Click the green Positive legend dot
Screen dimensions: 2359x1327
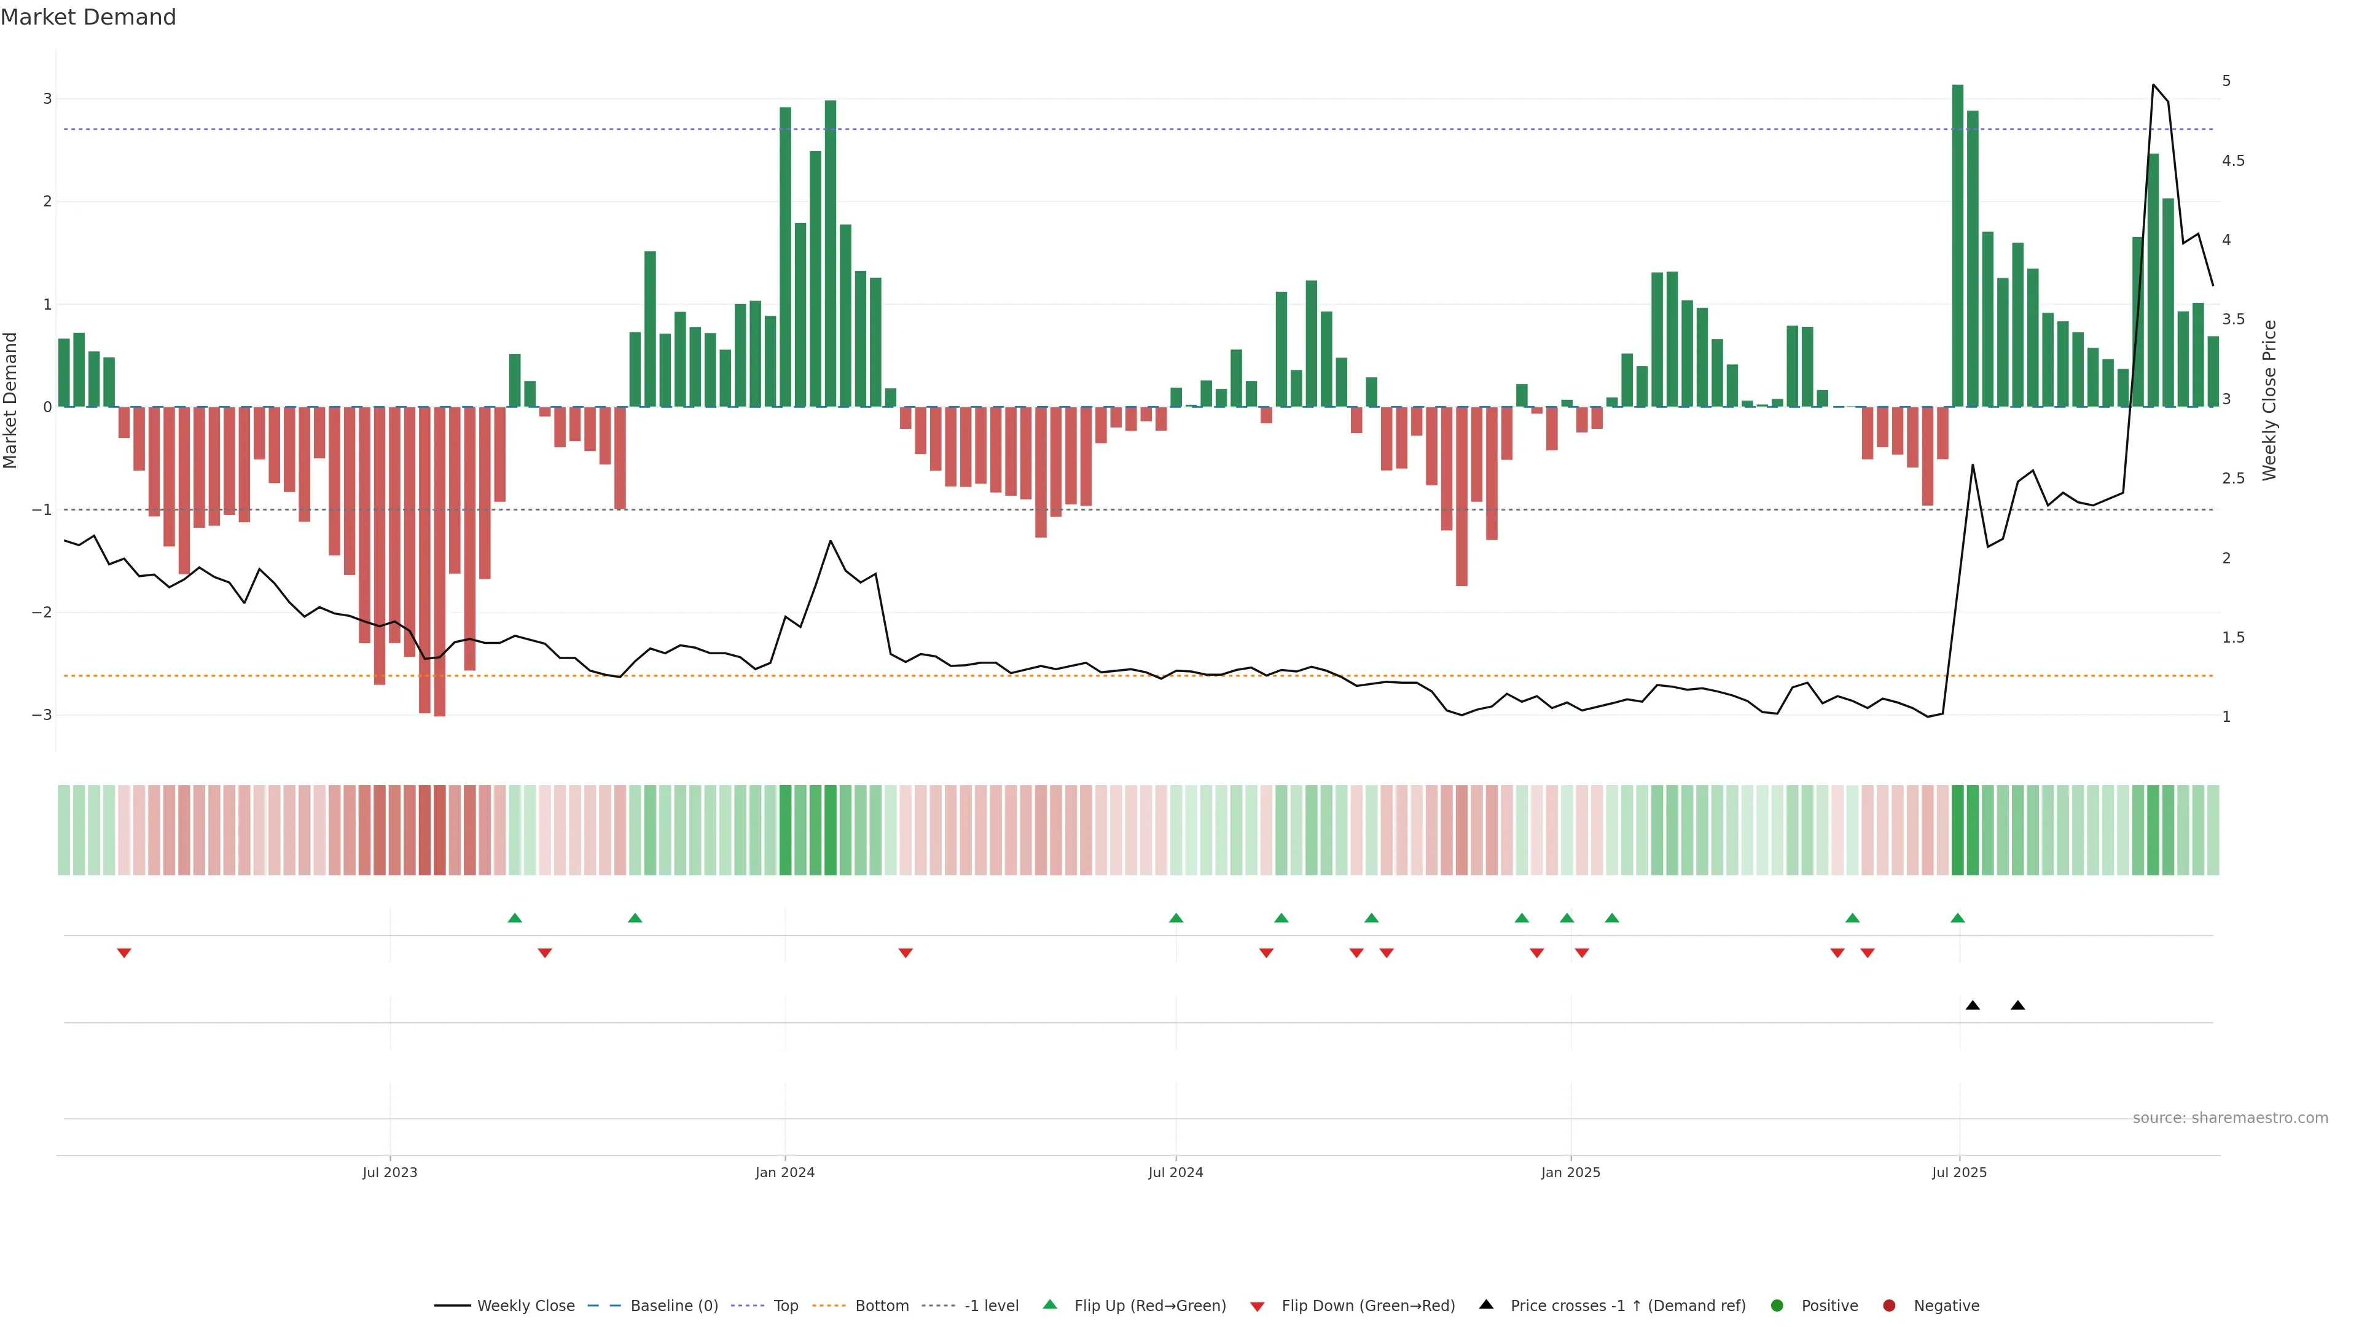[1777, 1305]
